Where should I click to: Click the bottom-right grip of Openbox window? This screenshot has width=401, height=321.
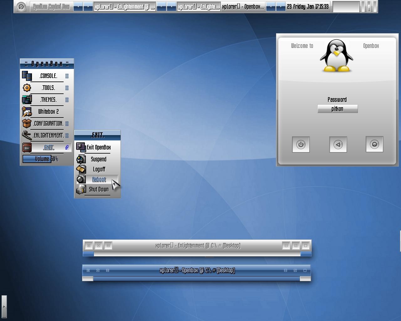pos(305,279)
